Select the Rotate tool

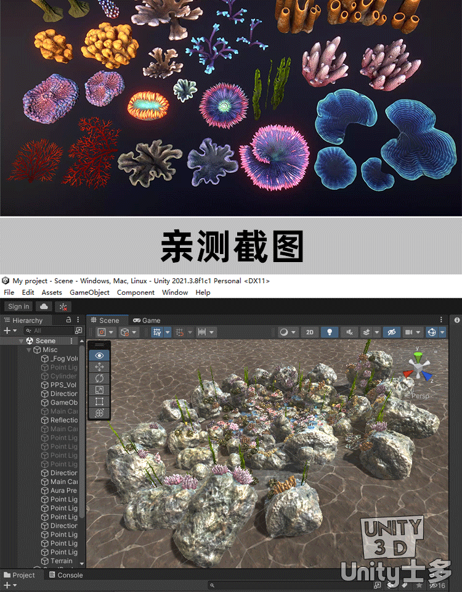click(x=100, y=378)
